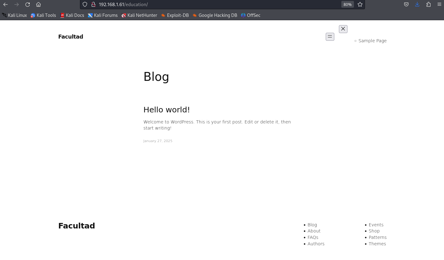Open Firefox application hamburger menu
This screenshot has width=444, height=260.
439,5
